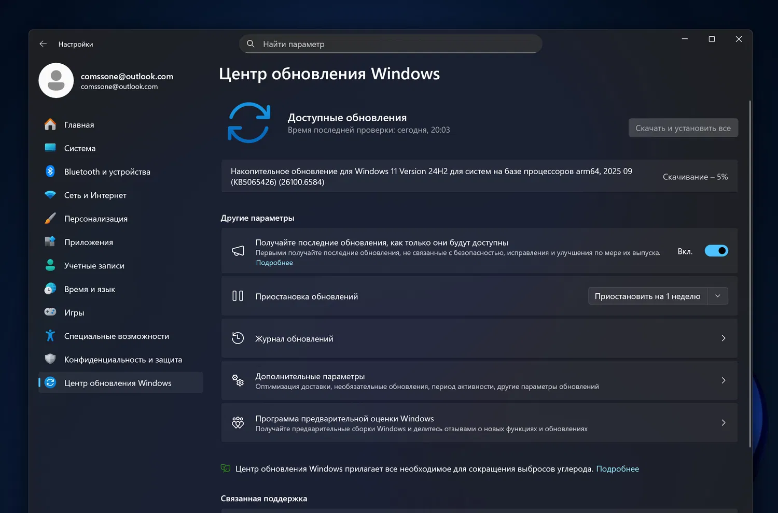Click the Сеть и Интернет Wi-Fi icon
778x513 pixels.
(x=50, y=195)
